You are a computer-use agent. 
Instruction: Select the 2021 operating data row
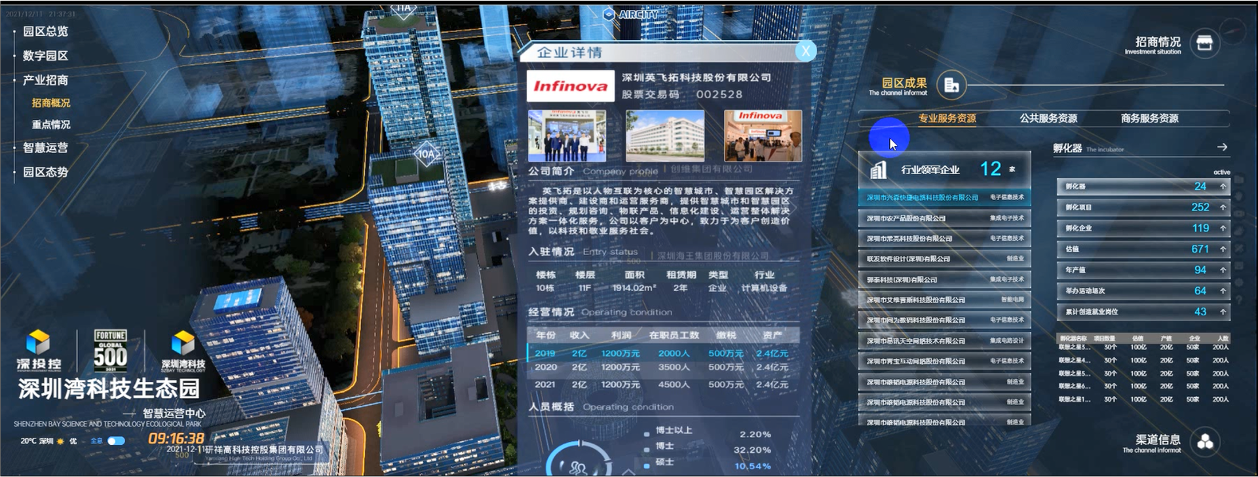pos(663,385)
